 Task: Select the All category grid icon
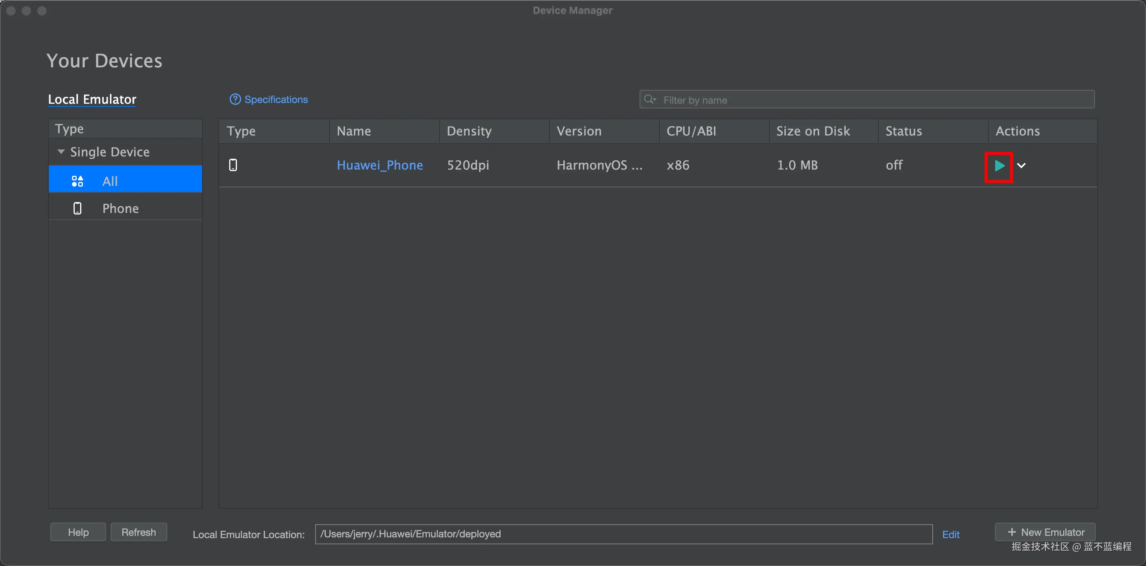point(77,181)
